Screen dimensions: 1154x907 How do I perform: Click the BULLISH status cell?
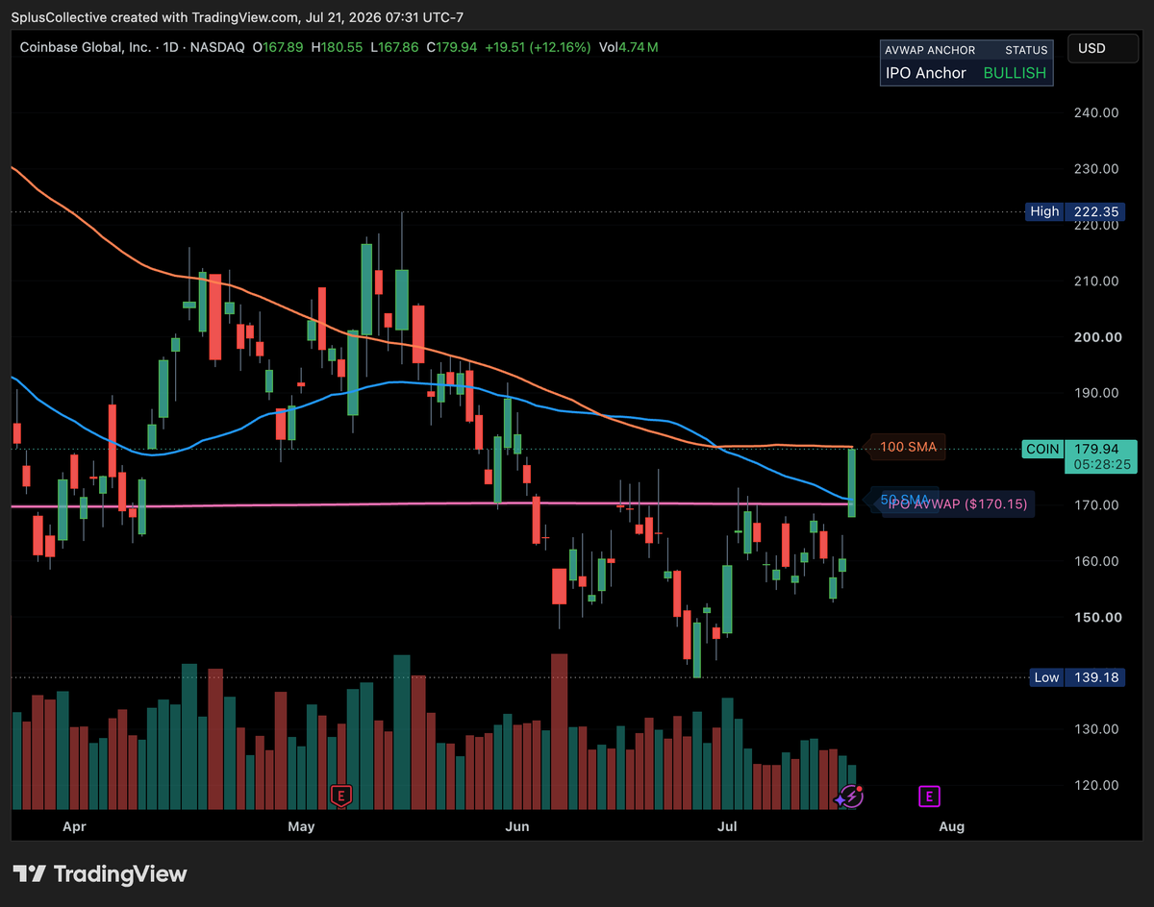pyautogui.click(x=1015, y=73)
